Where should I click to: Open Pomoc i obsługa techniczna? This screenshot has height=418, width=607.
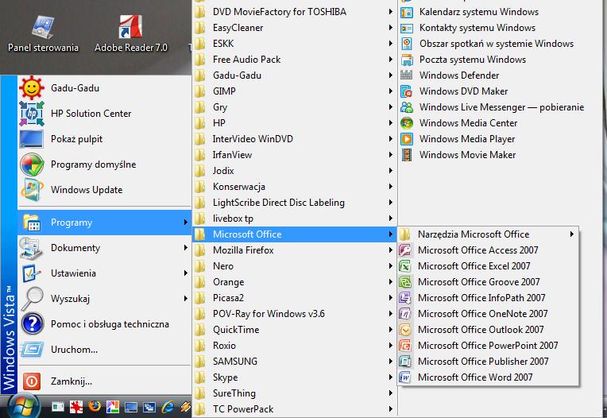(105, 324)
